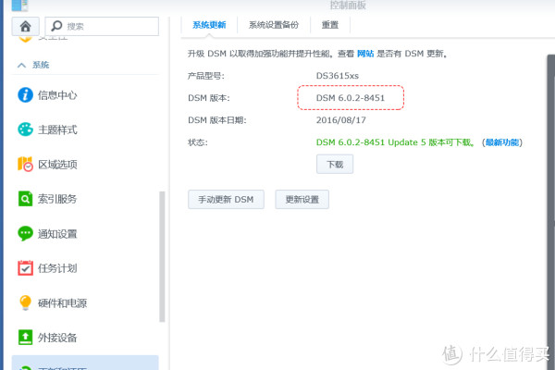Click DSM 6.0.2-8451 version value
The width and height of the screenshot is (555, 370).
point(351,98)
